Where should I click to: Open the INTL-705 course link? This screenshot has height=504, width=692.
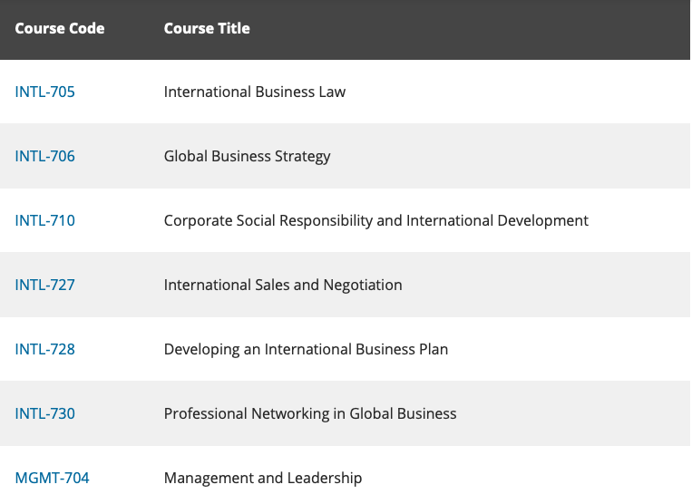click(44, 92)
